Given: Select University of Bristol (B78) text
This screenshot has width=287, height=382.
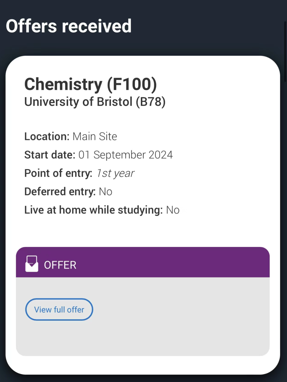Looking at the screenshot, I should coord(95,102).
